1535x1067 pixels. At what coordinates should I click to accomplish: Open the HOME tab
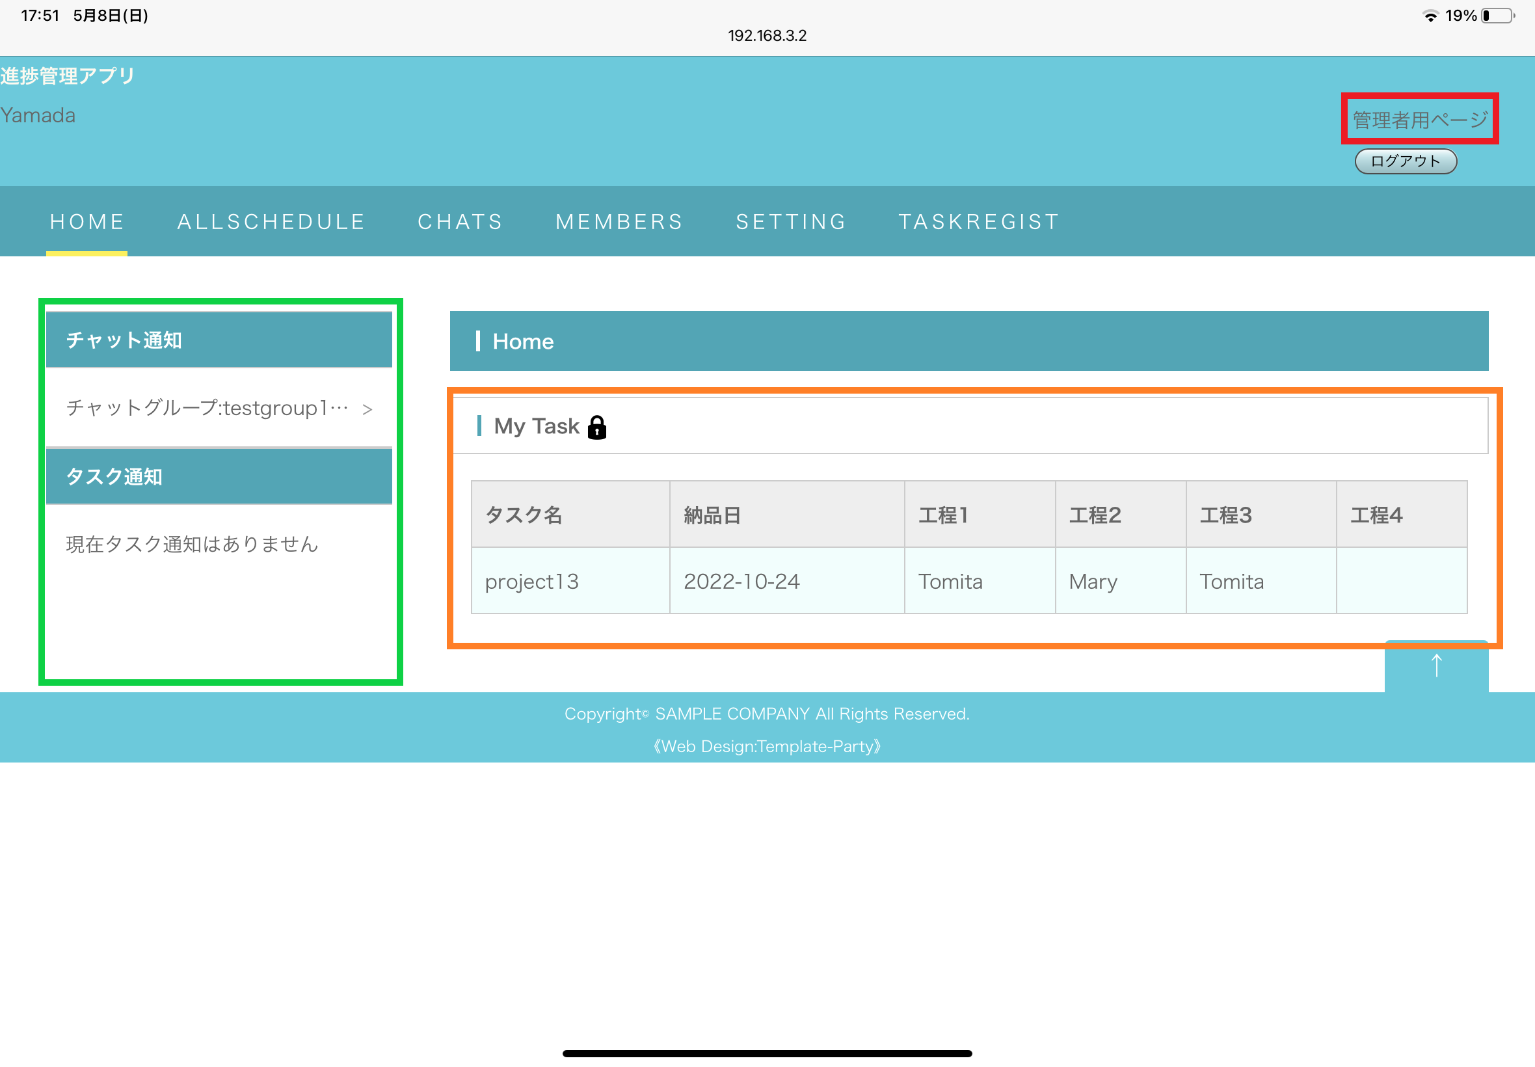point(87,222)
